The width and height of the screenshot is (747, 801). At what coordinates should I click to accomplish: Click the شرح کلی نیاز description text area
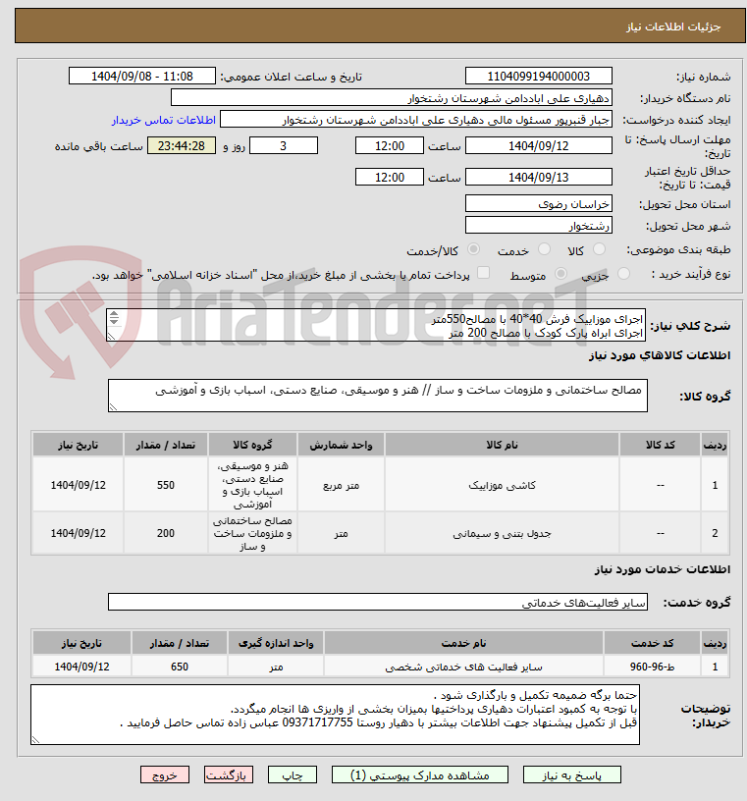pos(376,326)
